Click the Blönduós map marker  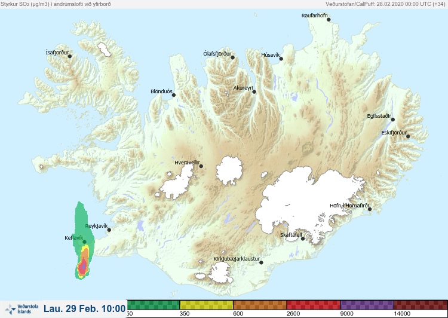point(173,95)
